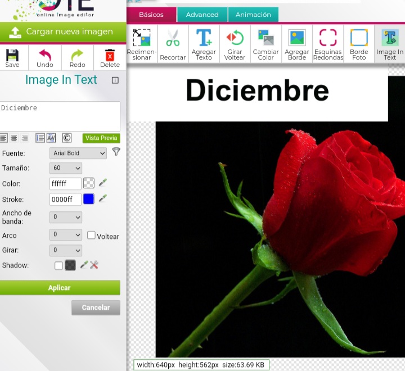Image resolution: width=405 pixels, height=371 pixels.
Task: Delete the image with the trash icon
Action: 110,57
